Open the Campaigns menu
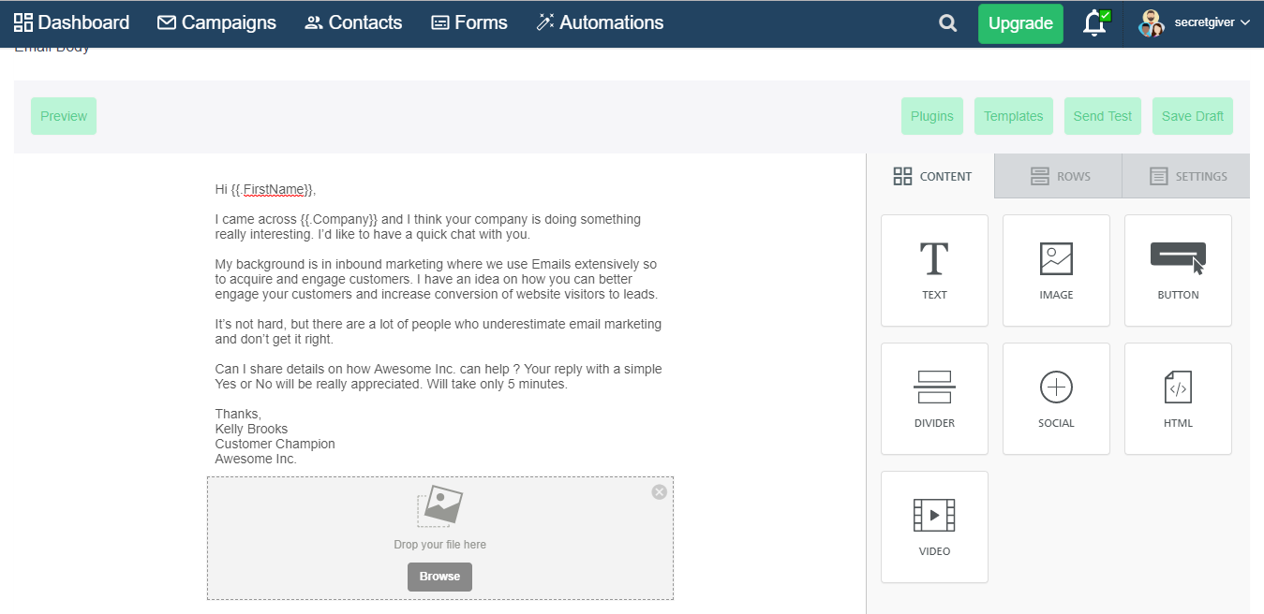The image size is (1264, 614). pyautogui.click(x=216, y=22)
